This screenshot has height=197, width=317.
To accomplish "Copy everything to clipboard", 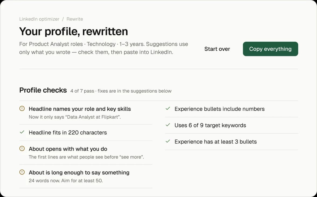I will [x=270, y=49].
